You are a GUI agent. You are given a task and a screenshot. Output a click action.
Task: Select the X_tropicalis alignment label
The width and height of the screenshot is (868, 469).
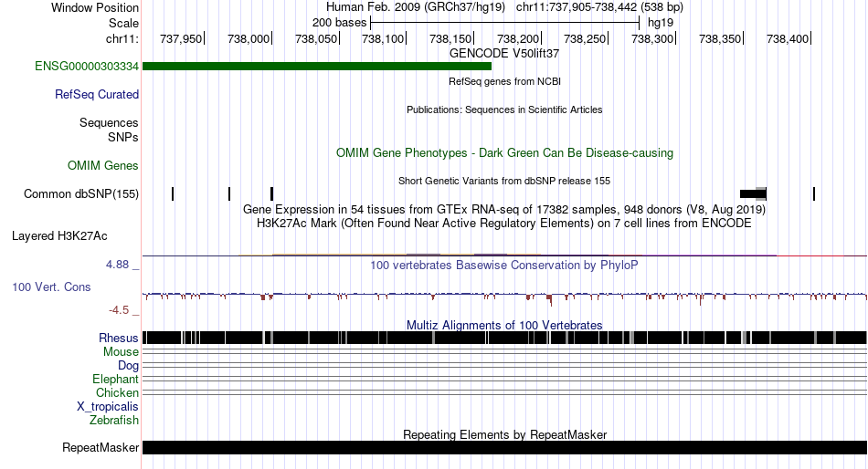pos(108,407)
